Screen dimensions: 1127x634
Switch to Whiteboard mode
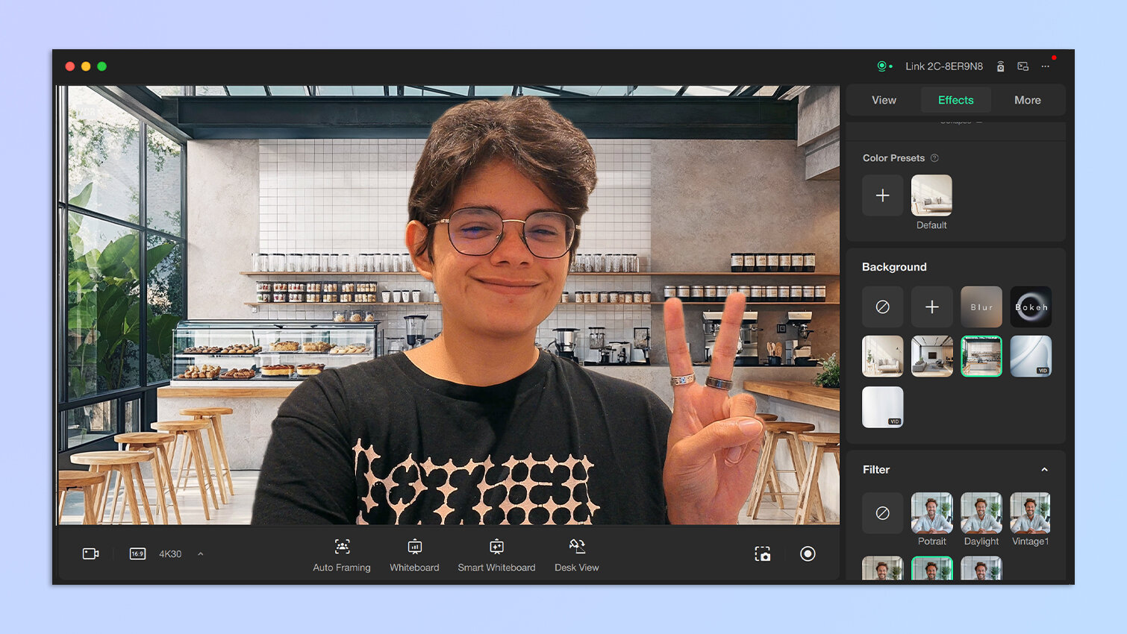[414, 556]
